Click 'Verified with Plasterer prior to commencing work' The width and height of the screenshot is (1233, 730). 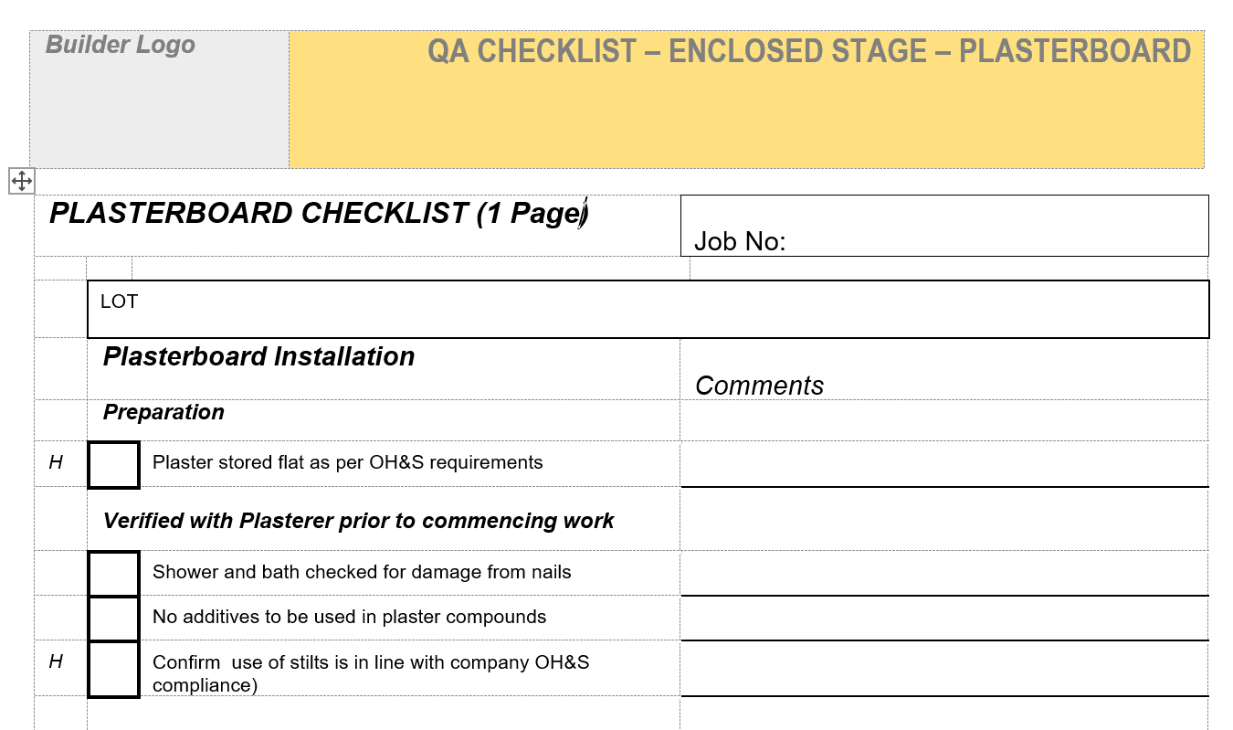pos(358,521)
